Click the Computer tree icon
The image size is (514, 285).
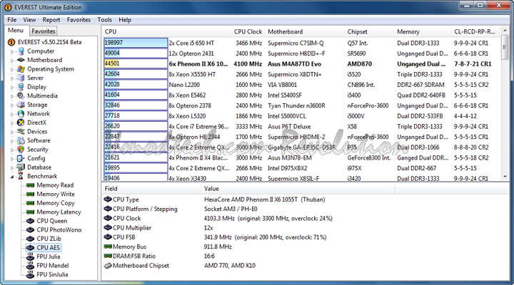(21, 51)
